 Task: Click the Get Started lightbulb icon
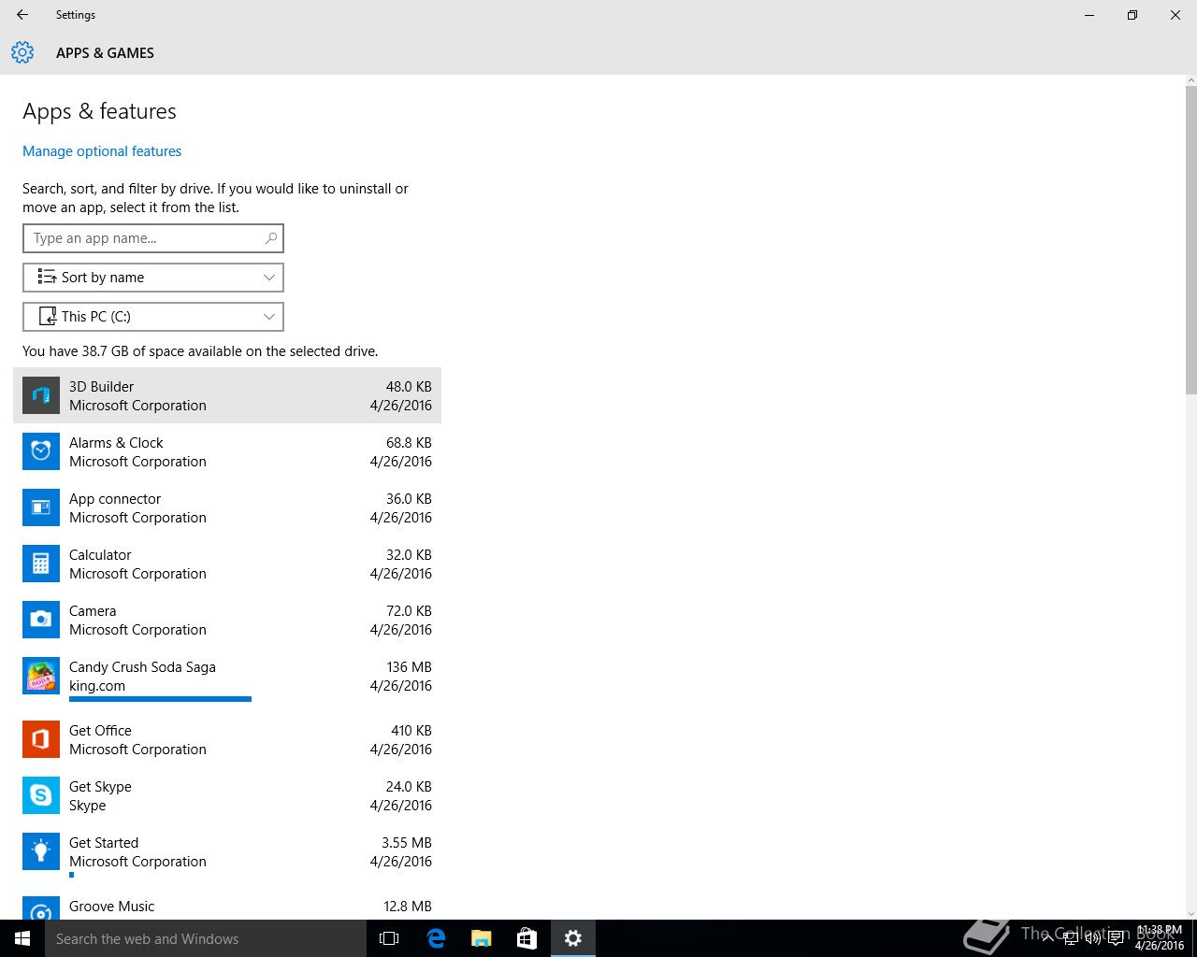pos(41,851)
